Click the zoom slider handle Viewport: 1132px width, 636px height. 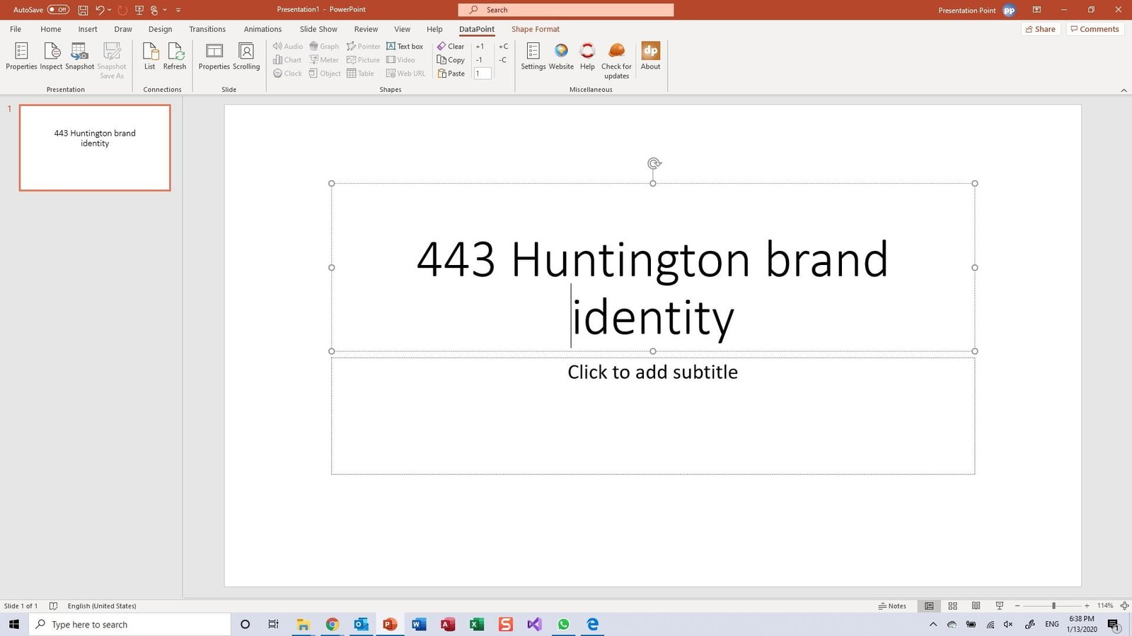coord(1053,606)
